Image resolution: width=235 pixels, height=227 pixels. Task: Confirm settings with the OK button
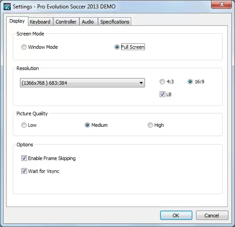click(176, 215)
